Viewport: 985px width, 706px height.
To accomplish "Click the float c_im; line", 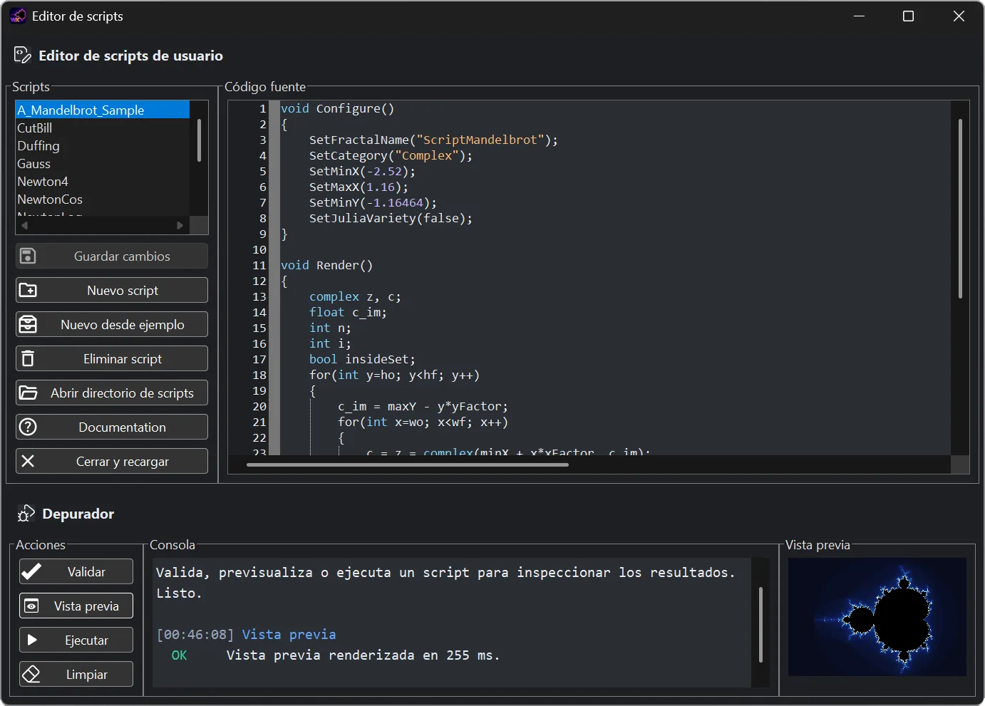I will pyautogui.click(x=348, y=312).
